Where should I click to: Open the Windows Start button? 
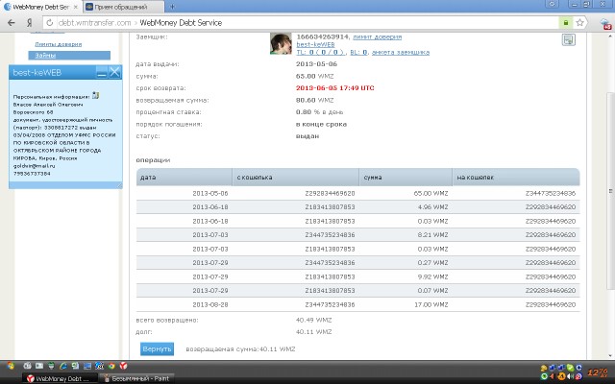click(x=11, y=366)
